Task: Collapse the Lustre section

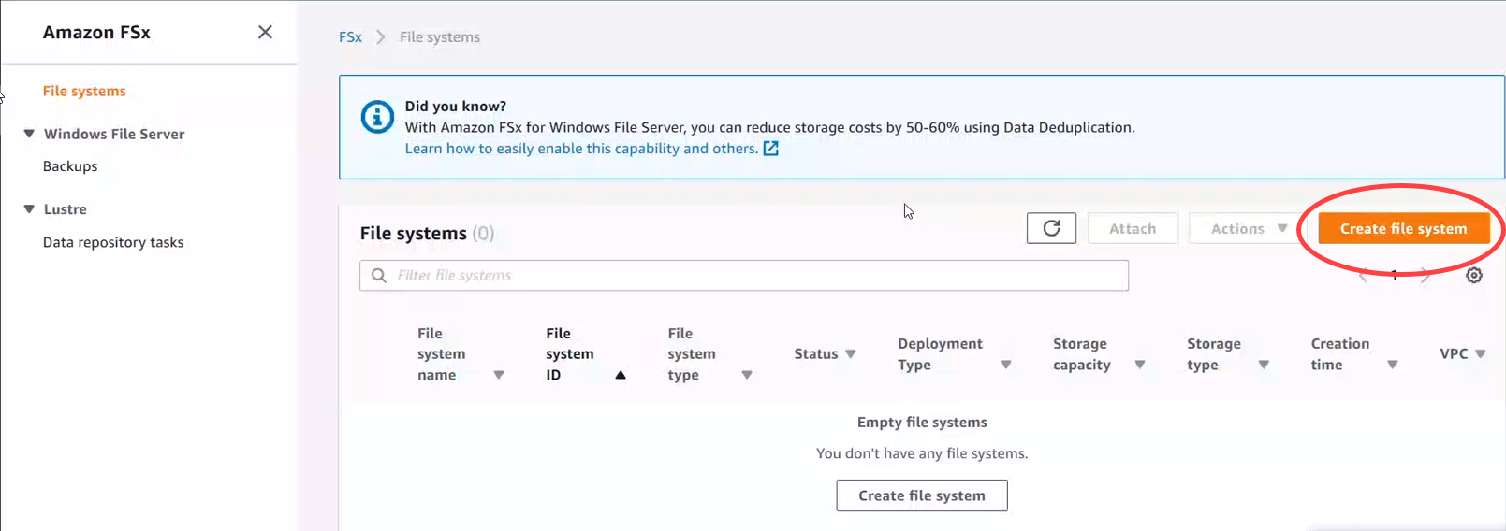Action: point(29,209)
